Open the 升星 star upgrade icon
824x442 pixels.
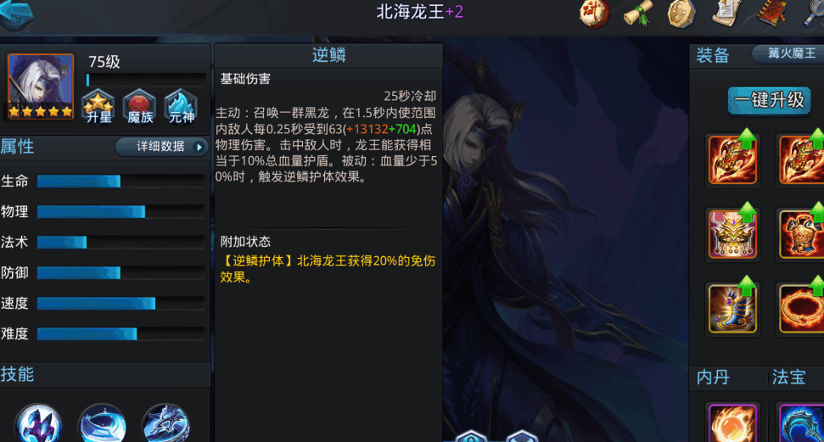[x=98, y=107]
